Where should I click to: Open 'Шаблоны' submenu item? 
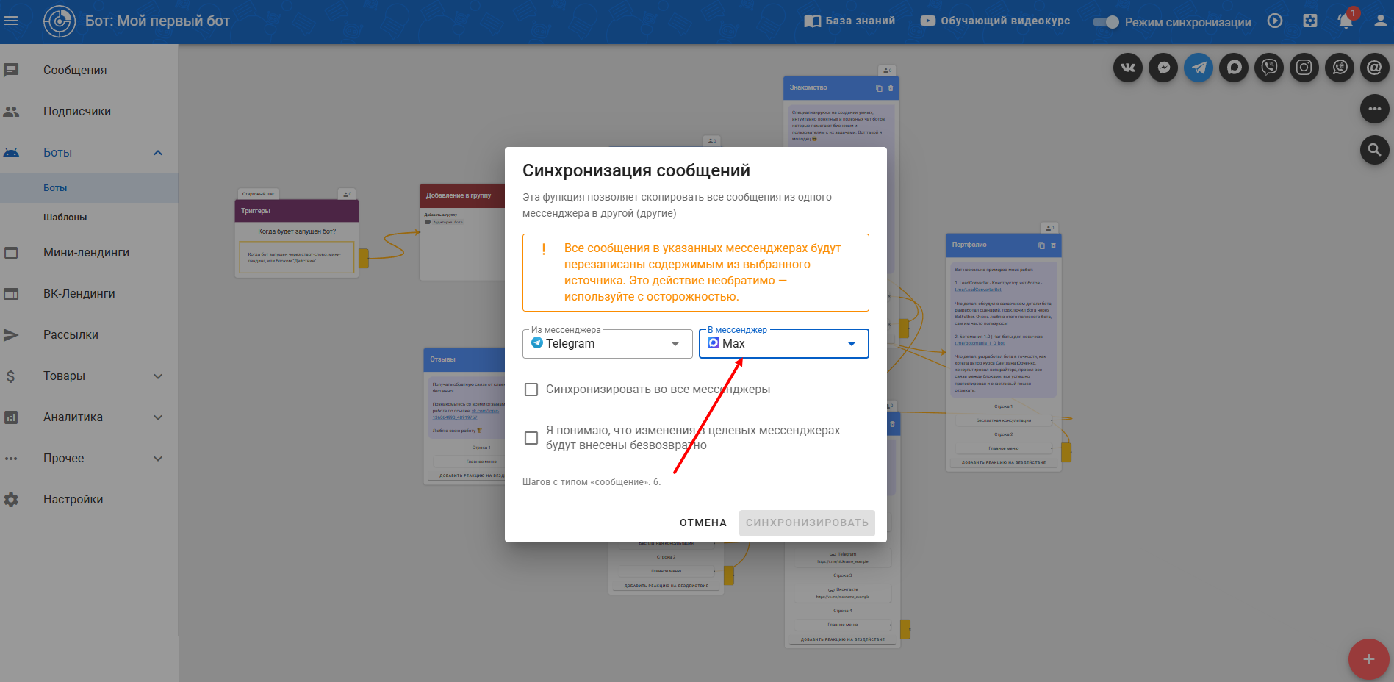tap(65, 218)
